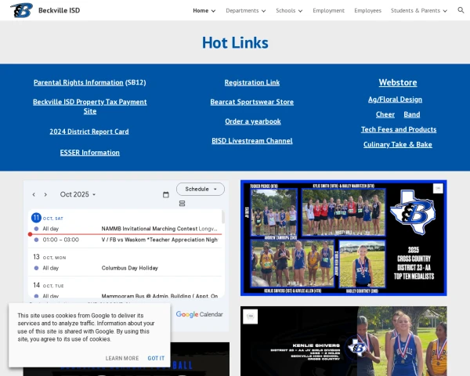The height and width of the screenshot is (376, 470).
Task: Click GOT IT on cookie notice
Action: pos(156,358)
